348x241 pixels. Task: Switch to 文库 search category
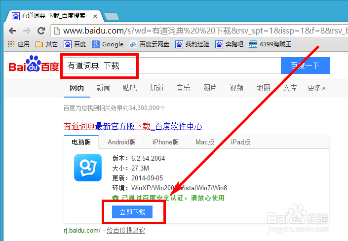point(290,88)
